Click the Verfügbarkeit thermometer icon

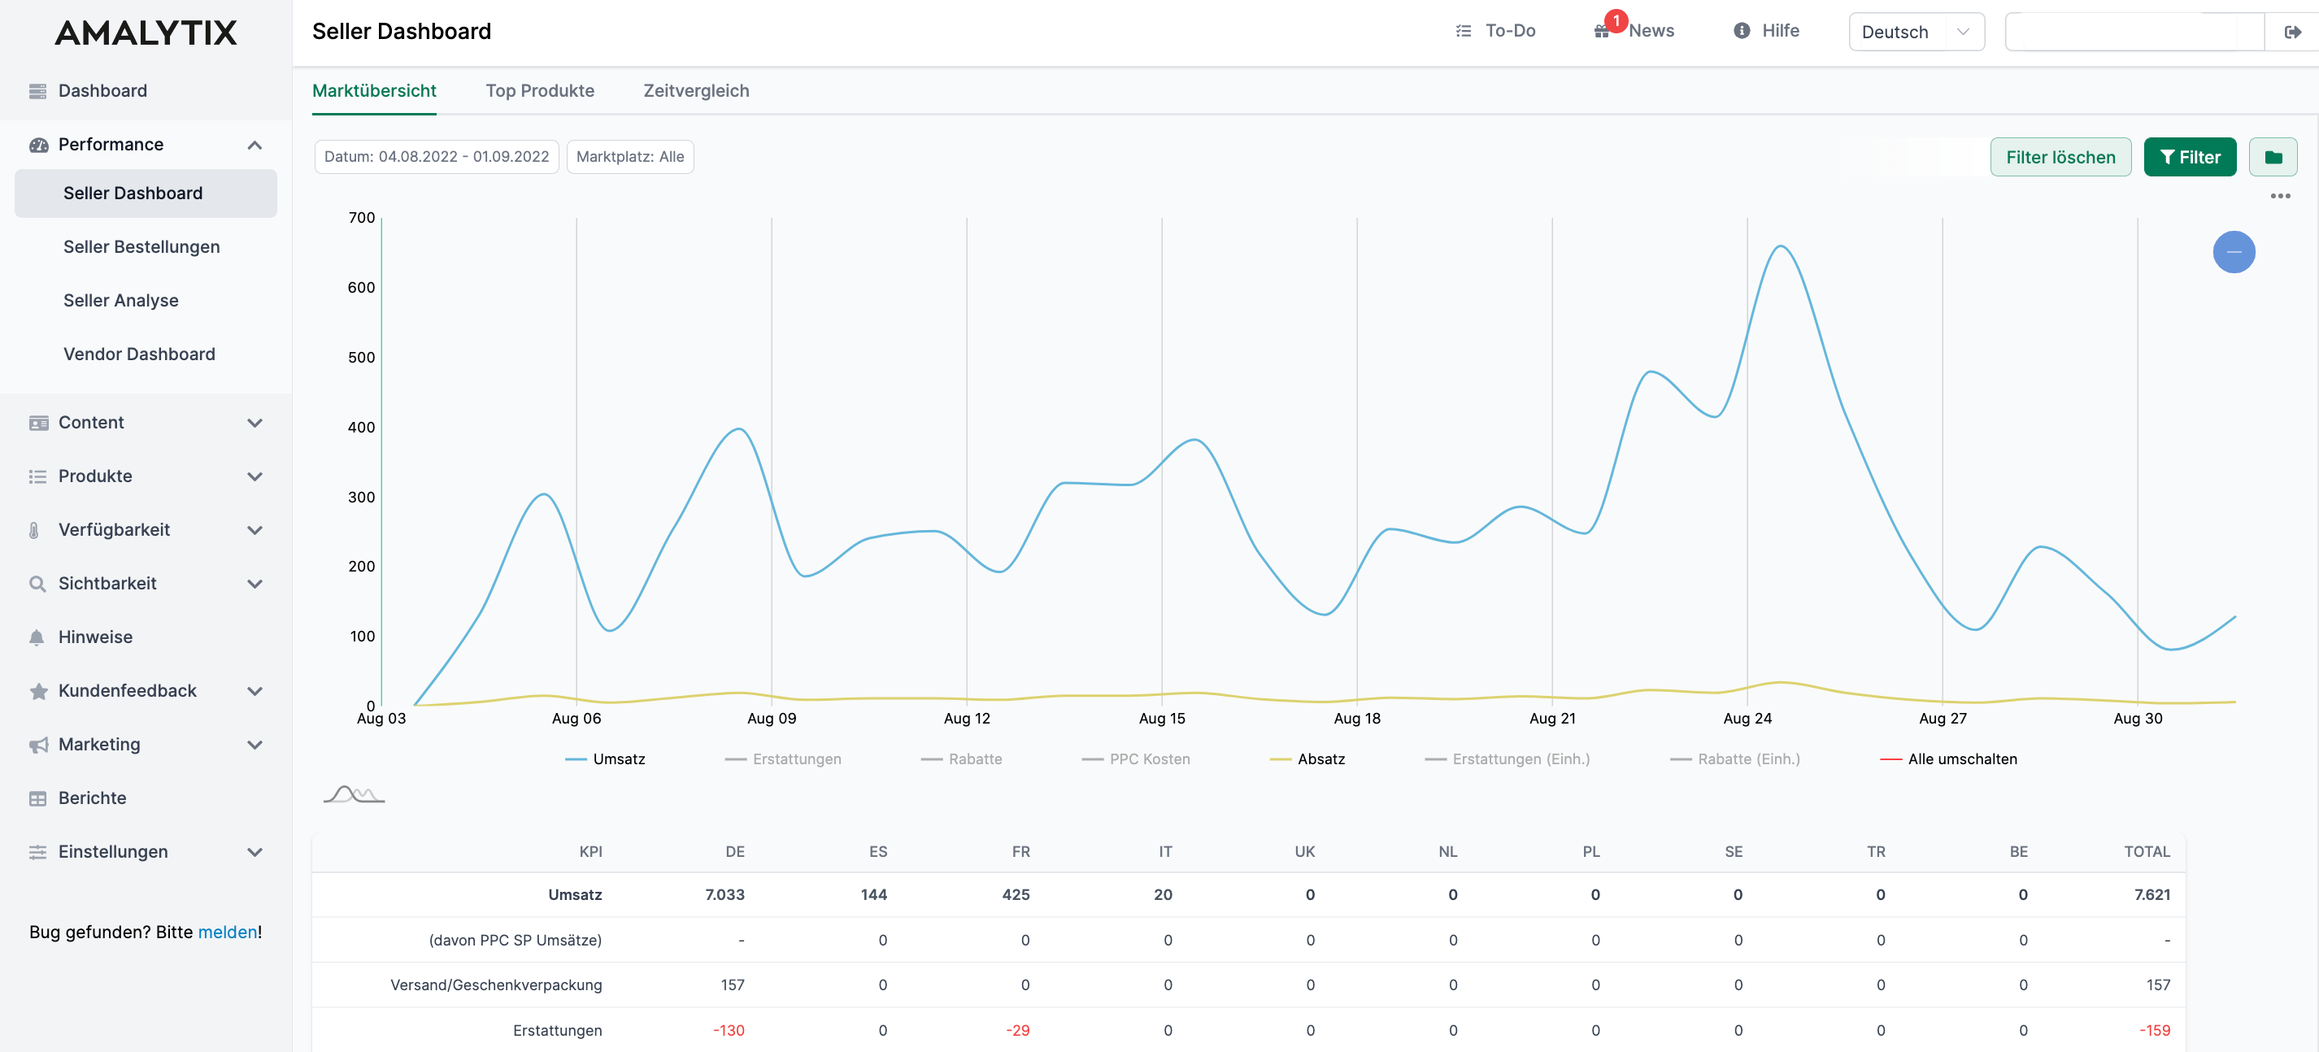point(34,530)
